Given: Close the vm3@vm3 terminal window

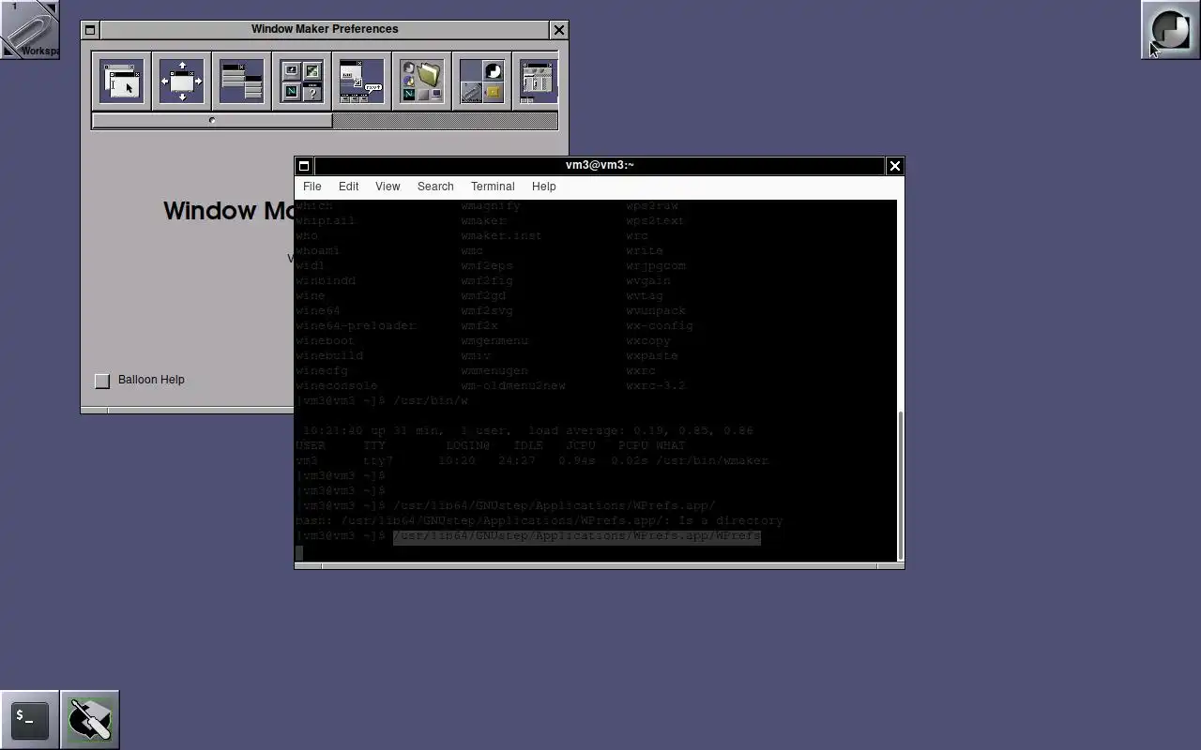Looking at the screenshot, I should tap(895, 166).
